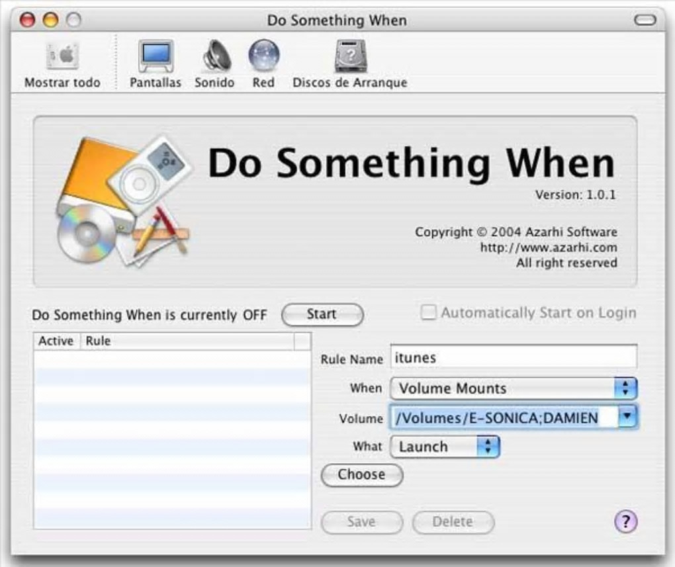Expand the Volume combo box arrow
Screen dimensions: 675x567
tap(627, 417)
